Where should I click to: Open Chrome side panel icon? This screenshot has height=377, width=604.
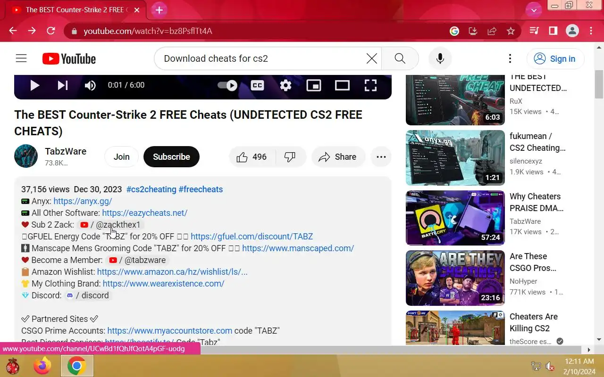(553, 31)
